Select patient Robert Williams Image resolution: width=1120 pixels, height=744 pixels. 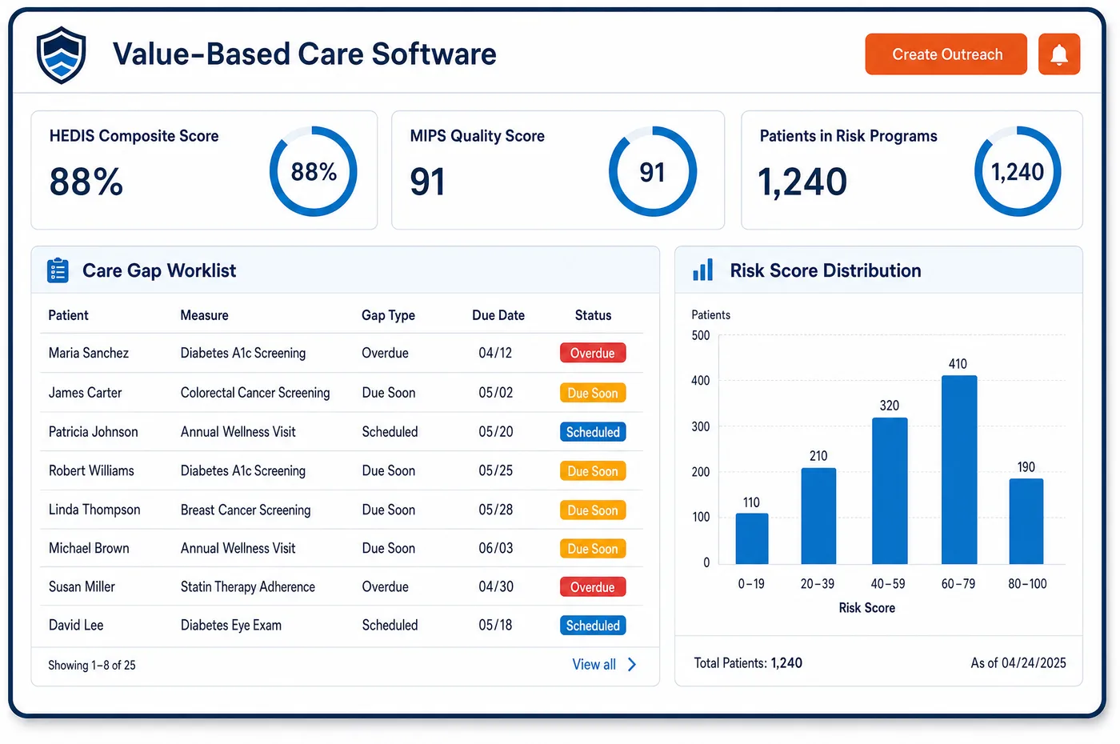coord(91,470)
